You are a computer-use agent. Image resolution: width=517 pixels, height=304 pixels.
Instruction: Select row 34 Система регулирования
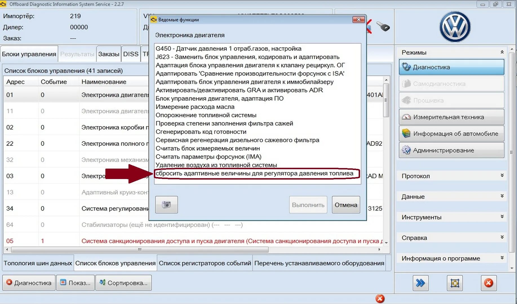[193, 208]
